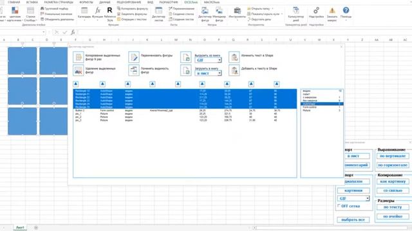Click по ячейке size button
Image resolution: width=412 pixels, height=231 pixels.
pyautogui.click(x=393, y=217)
